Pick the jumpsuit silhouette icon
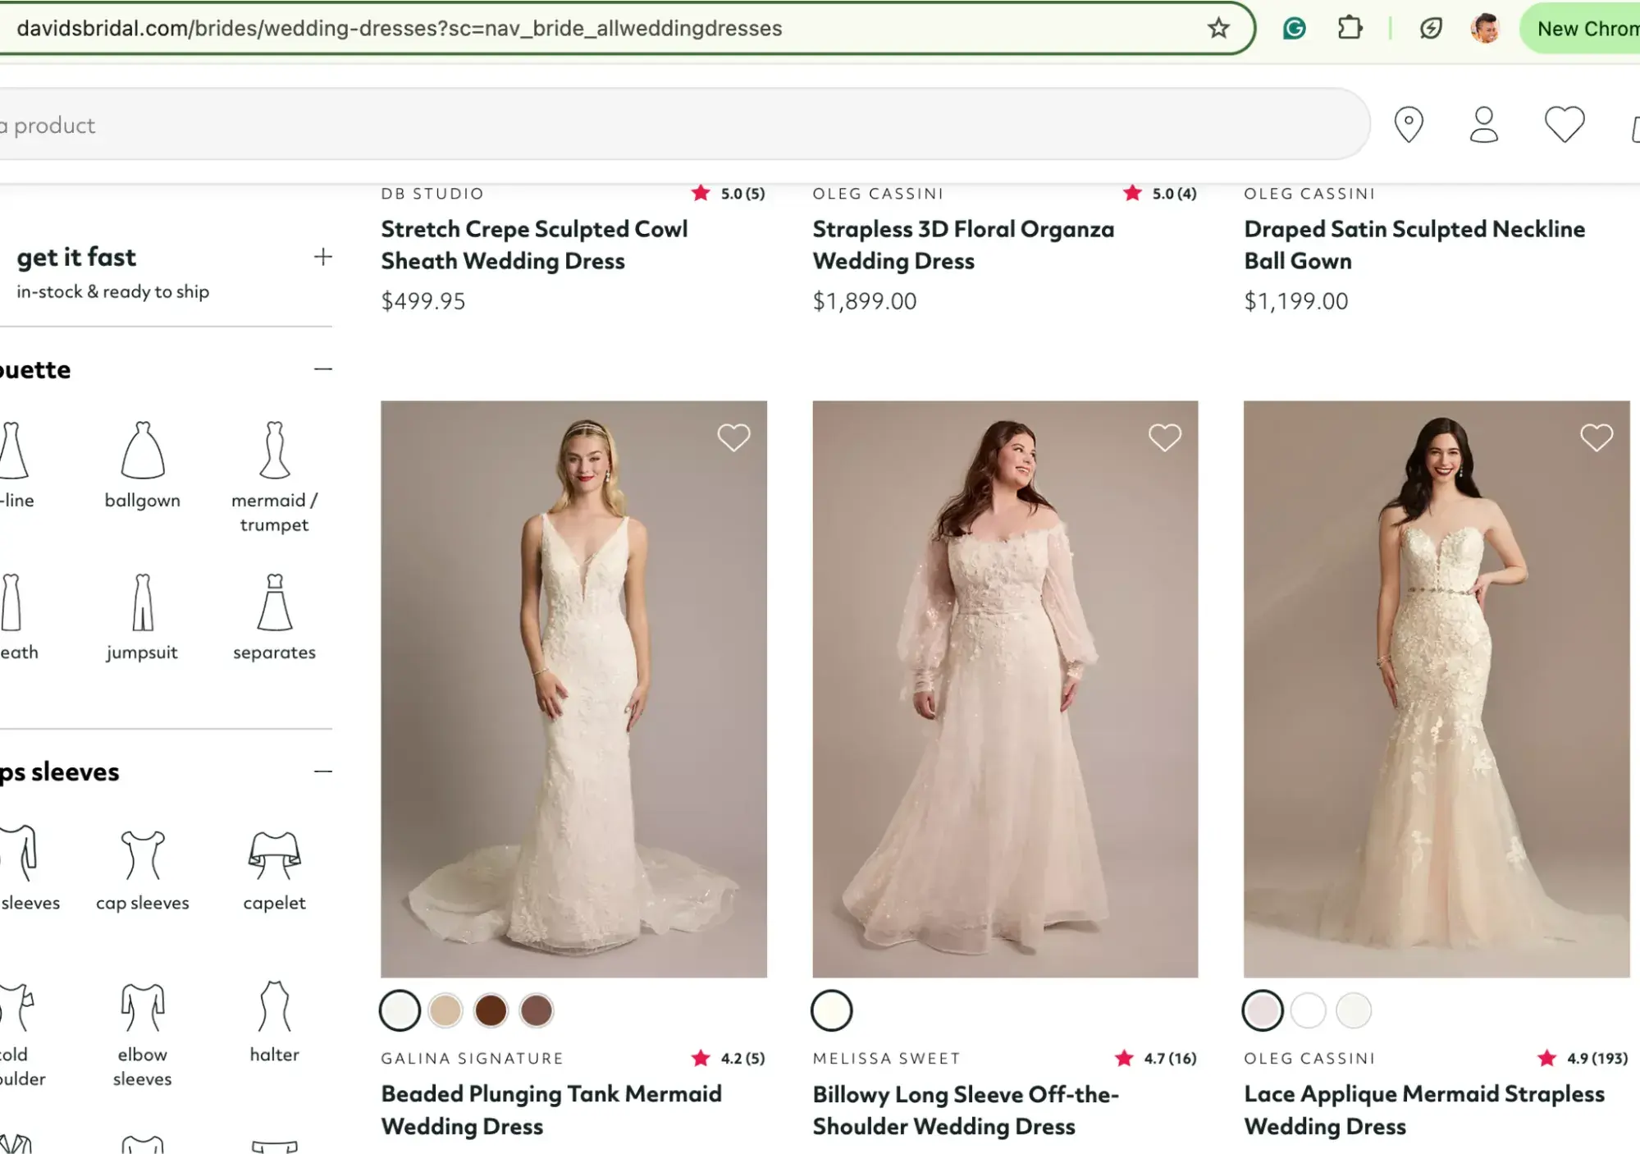Viewport: 1640px width, 1154px height. (x=143, y=602)
